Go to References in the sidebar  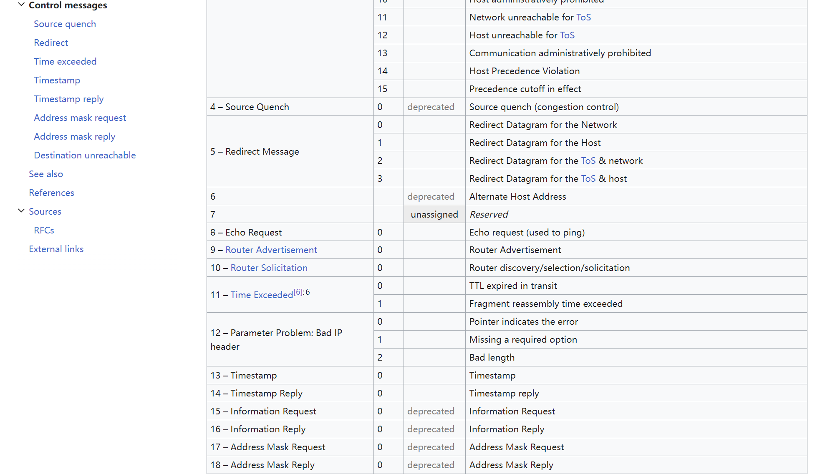51,193
